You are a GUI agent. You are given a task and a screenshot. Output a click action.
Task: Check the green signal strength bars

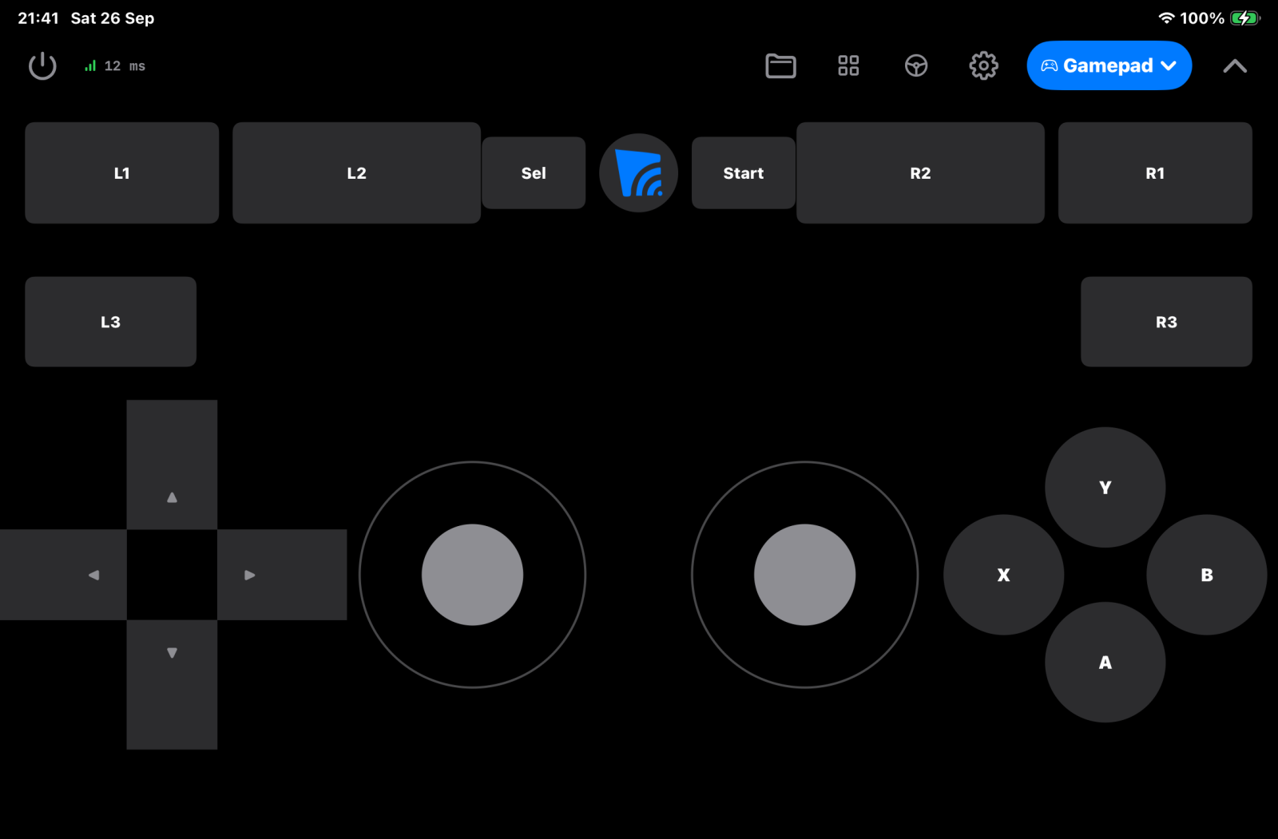[90, 65]
